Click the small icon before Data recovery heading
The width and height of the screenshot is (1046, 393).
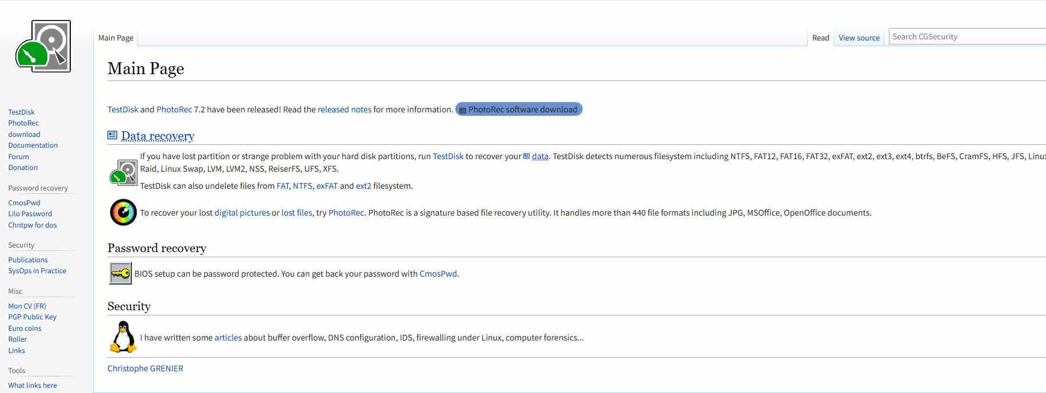(x=113, y=135)
